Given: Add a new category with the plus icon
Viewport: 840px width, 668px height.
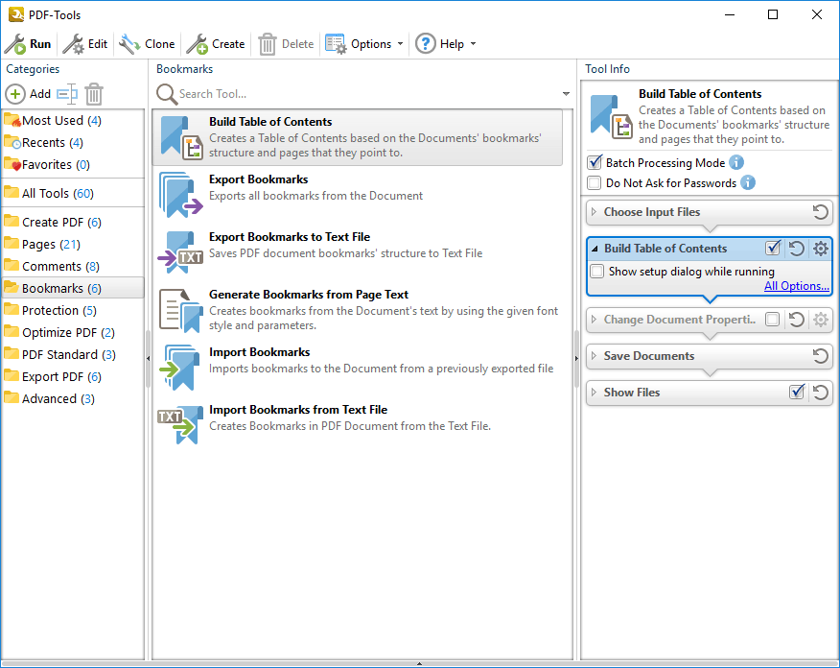Looking at the screenshot, I should coord(16,94).
